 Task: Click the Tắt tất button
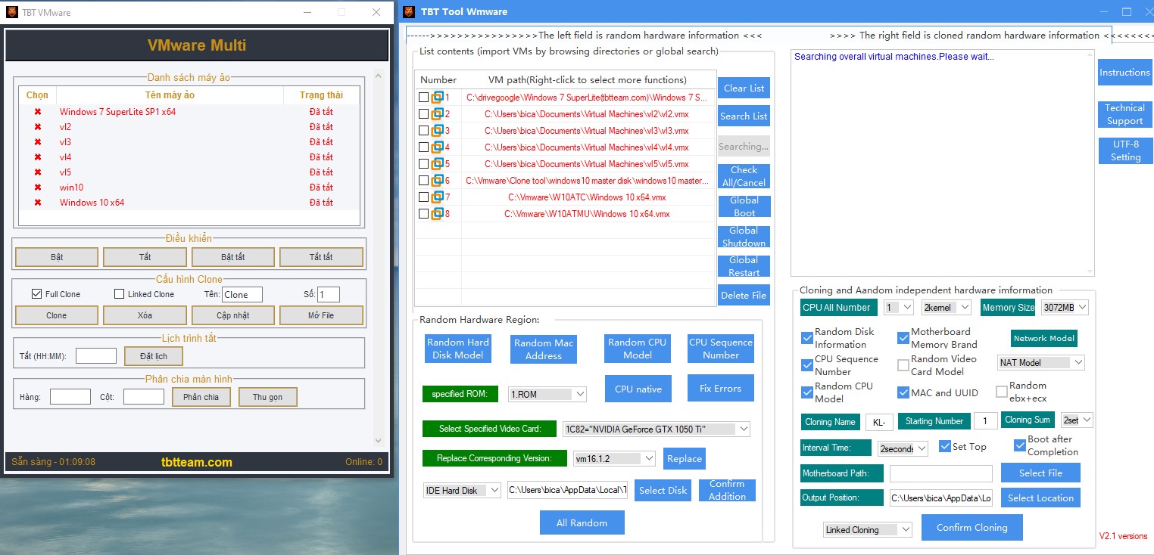[321, 257]
